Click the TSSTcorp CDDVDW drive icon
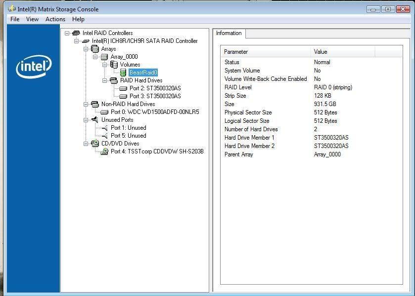Screen dimensions: 415x296 tap(104, 151)
